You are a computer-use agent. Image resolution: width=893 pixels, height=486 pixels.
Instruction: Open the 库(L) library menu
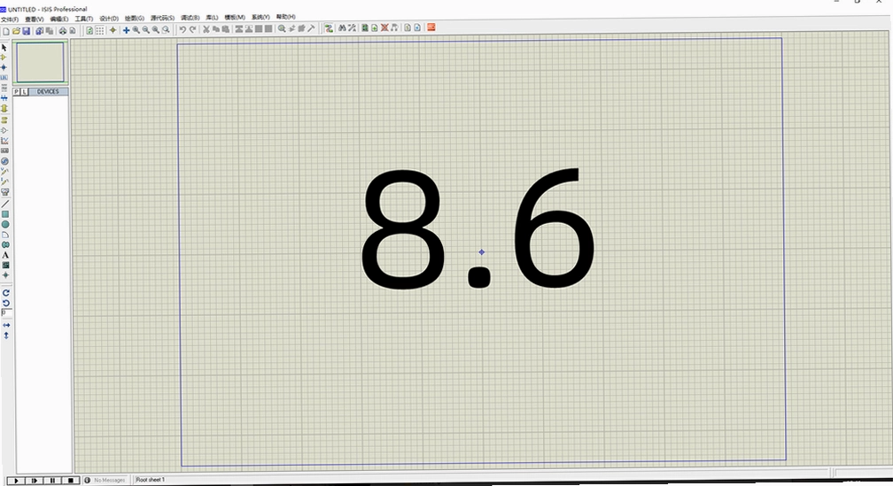tap(212, 18)
